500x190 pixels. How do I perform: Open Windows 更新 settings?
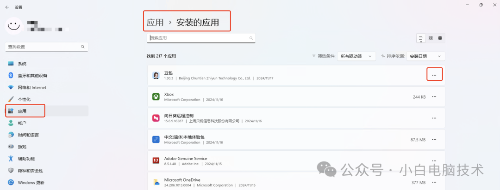pyautogui.click(x=47, y=182)
